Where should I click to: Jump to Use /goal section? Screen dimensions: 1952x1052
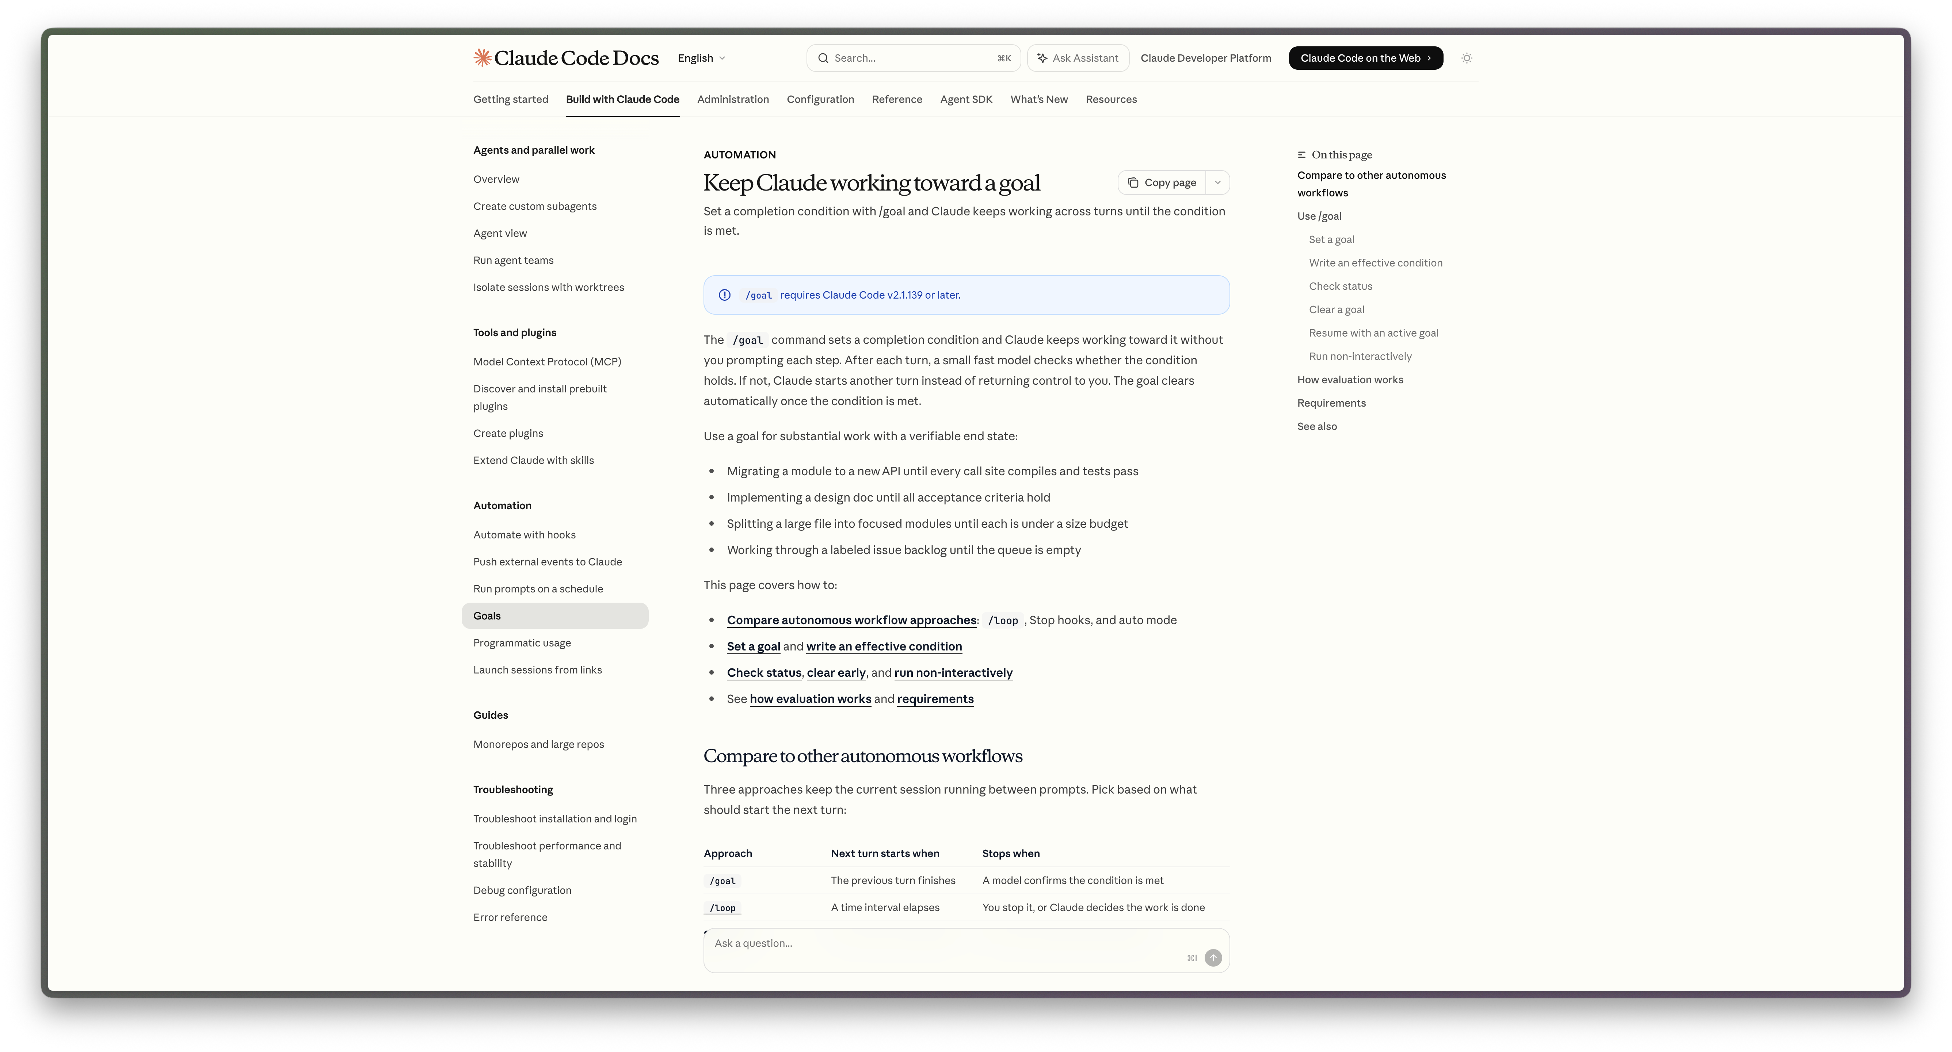(x=1319, y=216)
